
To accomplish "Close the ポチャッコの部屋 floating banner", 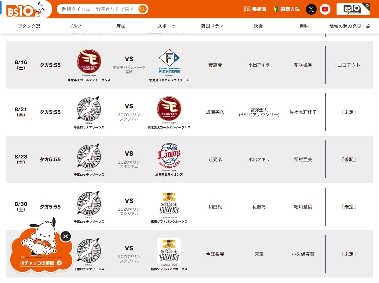I will pyautogui.click(x=66, y=236).
